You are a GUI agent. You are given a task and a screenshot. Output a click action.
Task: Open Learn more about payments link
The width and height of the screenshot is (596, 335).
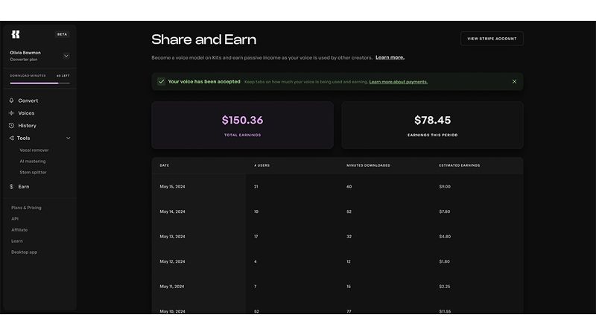(x=399, y=82)
